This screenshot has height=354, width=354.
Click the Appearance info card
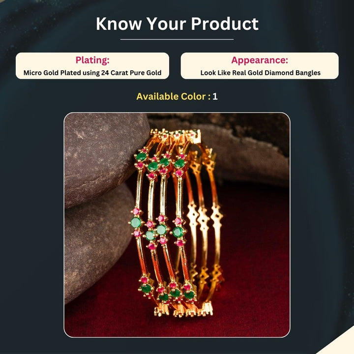tap(260, 66)
